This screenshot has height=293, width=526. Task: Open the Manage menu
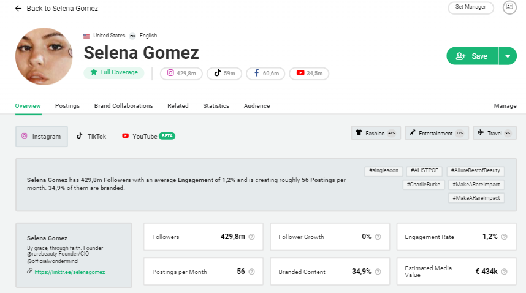505,105
